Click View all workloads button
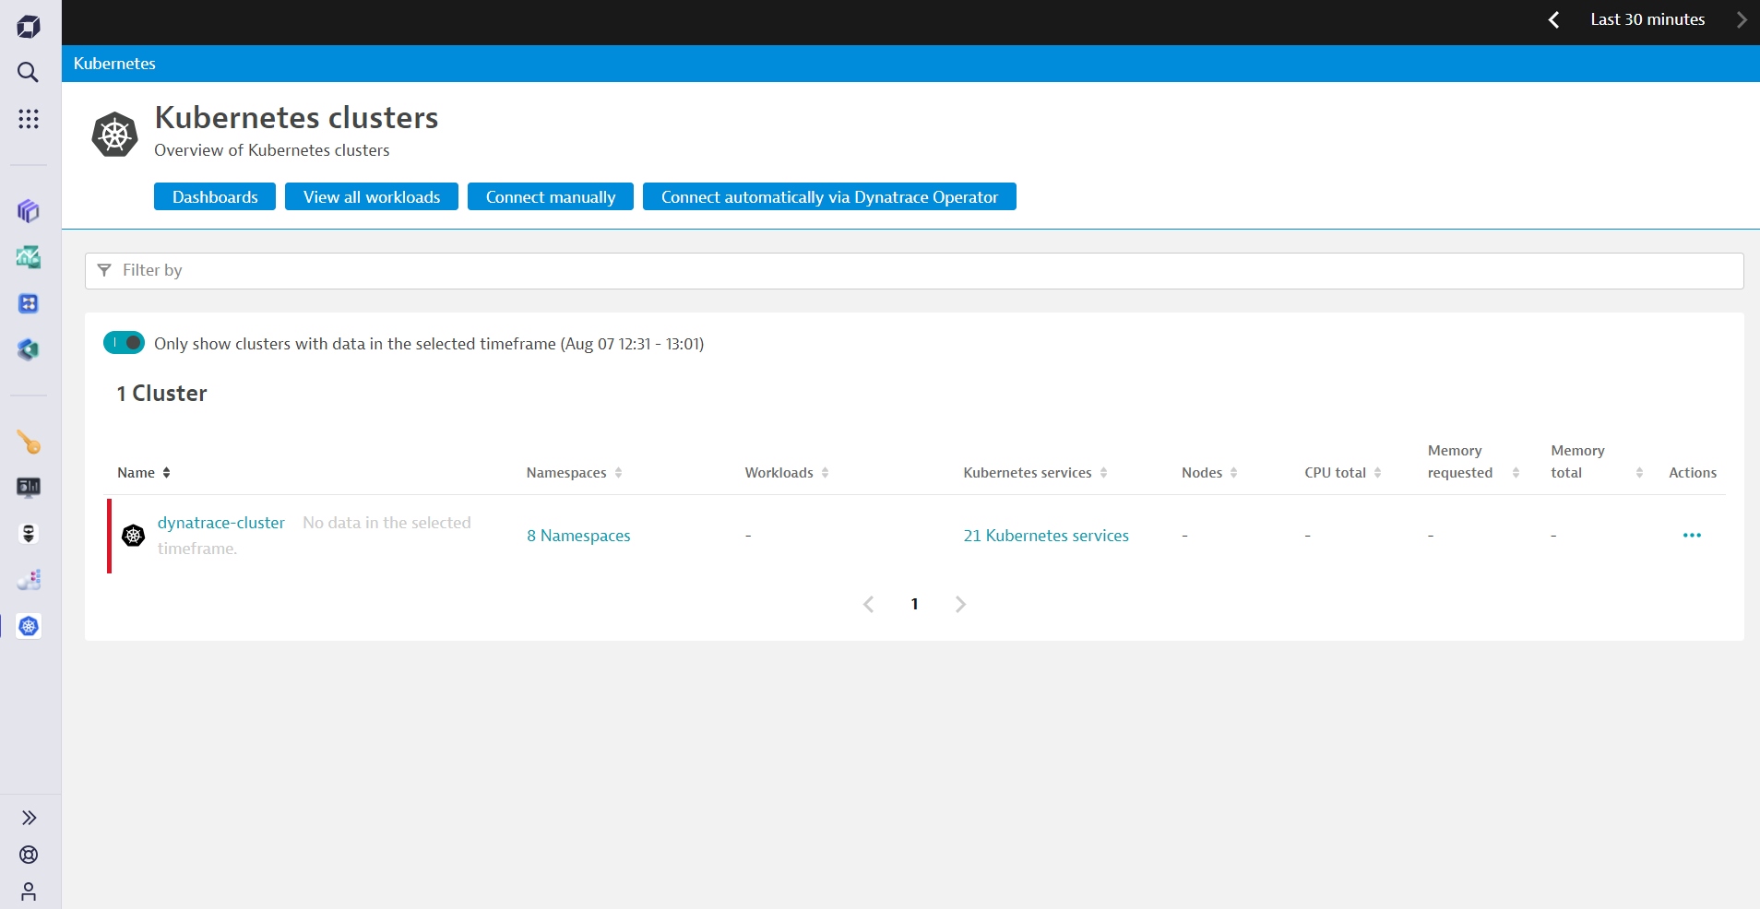The height and width of the screenshot is (909, 1760). coord(372,196)
